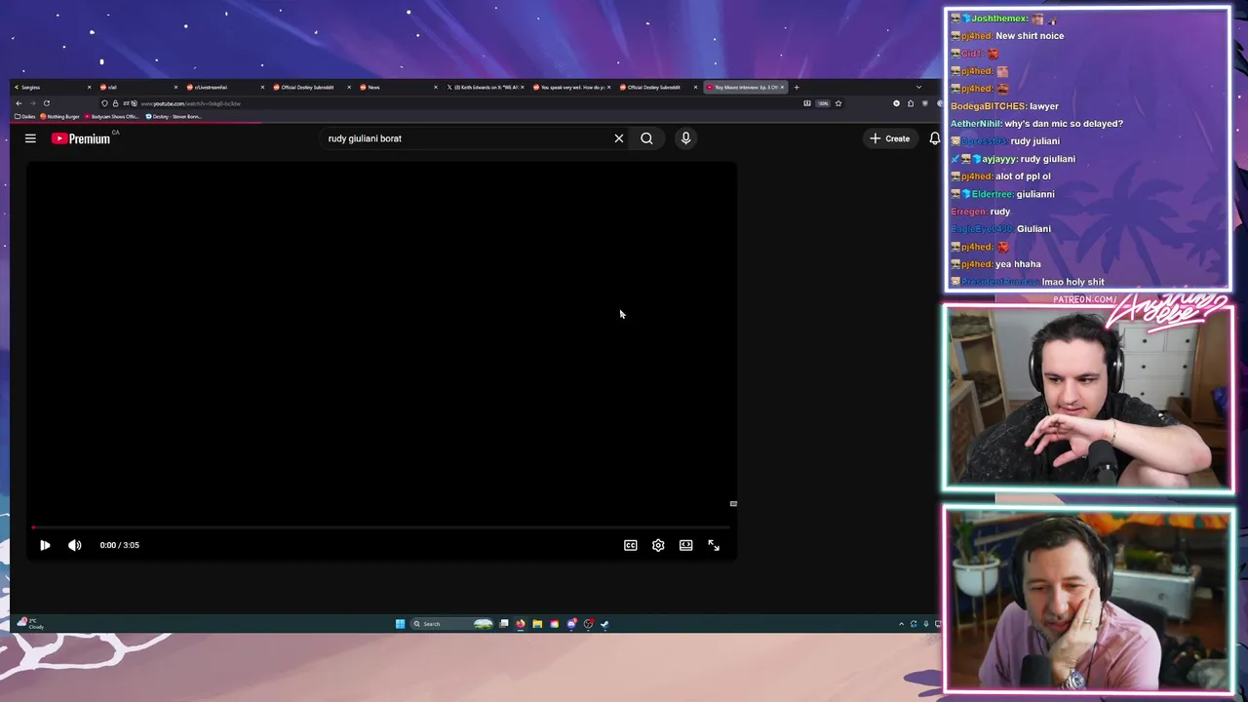The image size is (1248, 702).
Task: Toggle closed captions on the player
Action: (x=631, y=545)
